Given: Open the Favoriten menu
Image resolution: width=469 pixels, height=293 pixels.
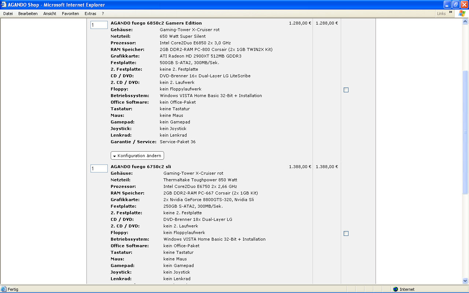Looking at the screenshot, I should point(70,14).
